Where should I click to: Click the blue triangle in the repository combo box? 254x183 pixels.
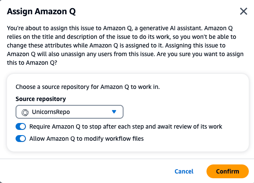[x=114, y=112]
